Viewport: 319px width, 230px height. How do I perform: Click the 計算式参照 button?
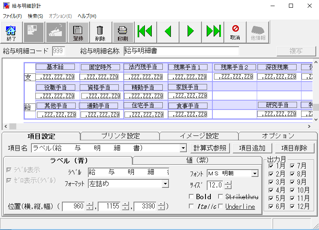[210, 148]
